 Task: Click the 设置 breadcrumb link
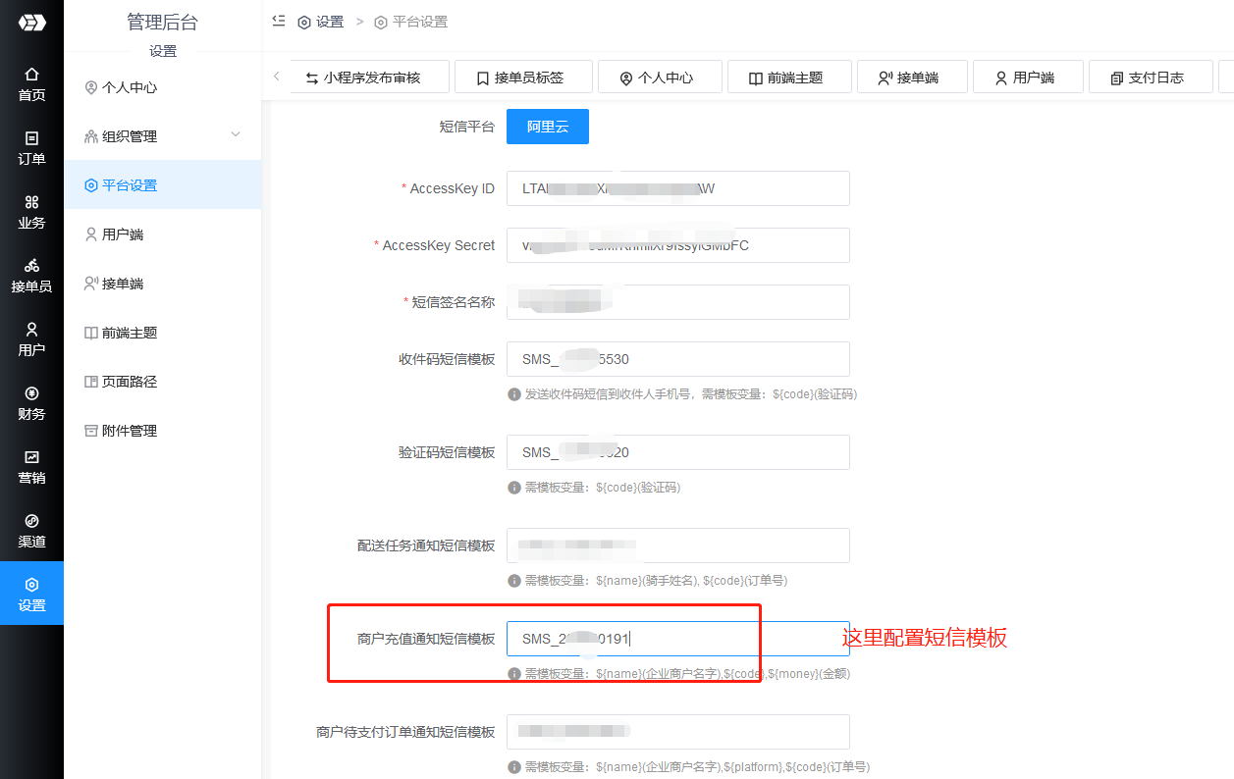coord(320,22)
